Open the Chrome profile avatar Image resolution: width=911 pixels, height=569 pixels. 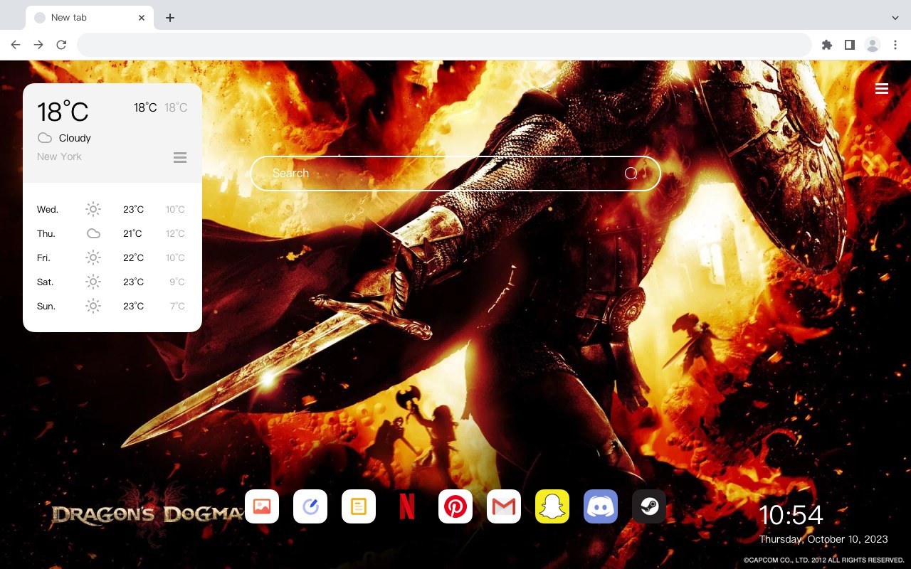873,45
